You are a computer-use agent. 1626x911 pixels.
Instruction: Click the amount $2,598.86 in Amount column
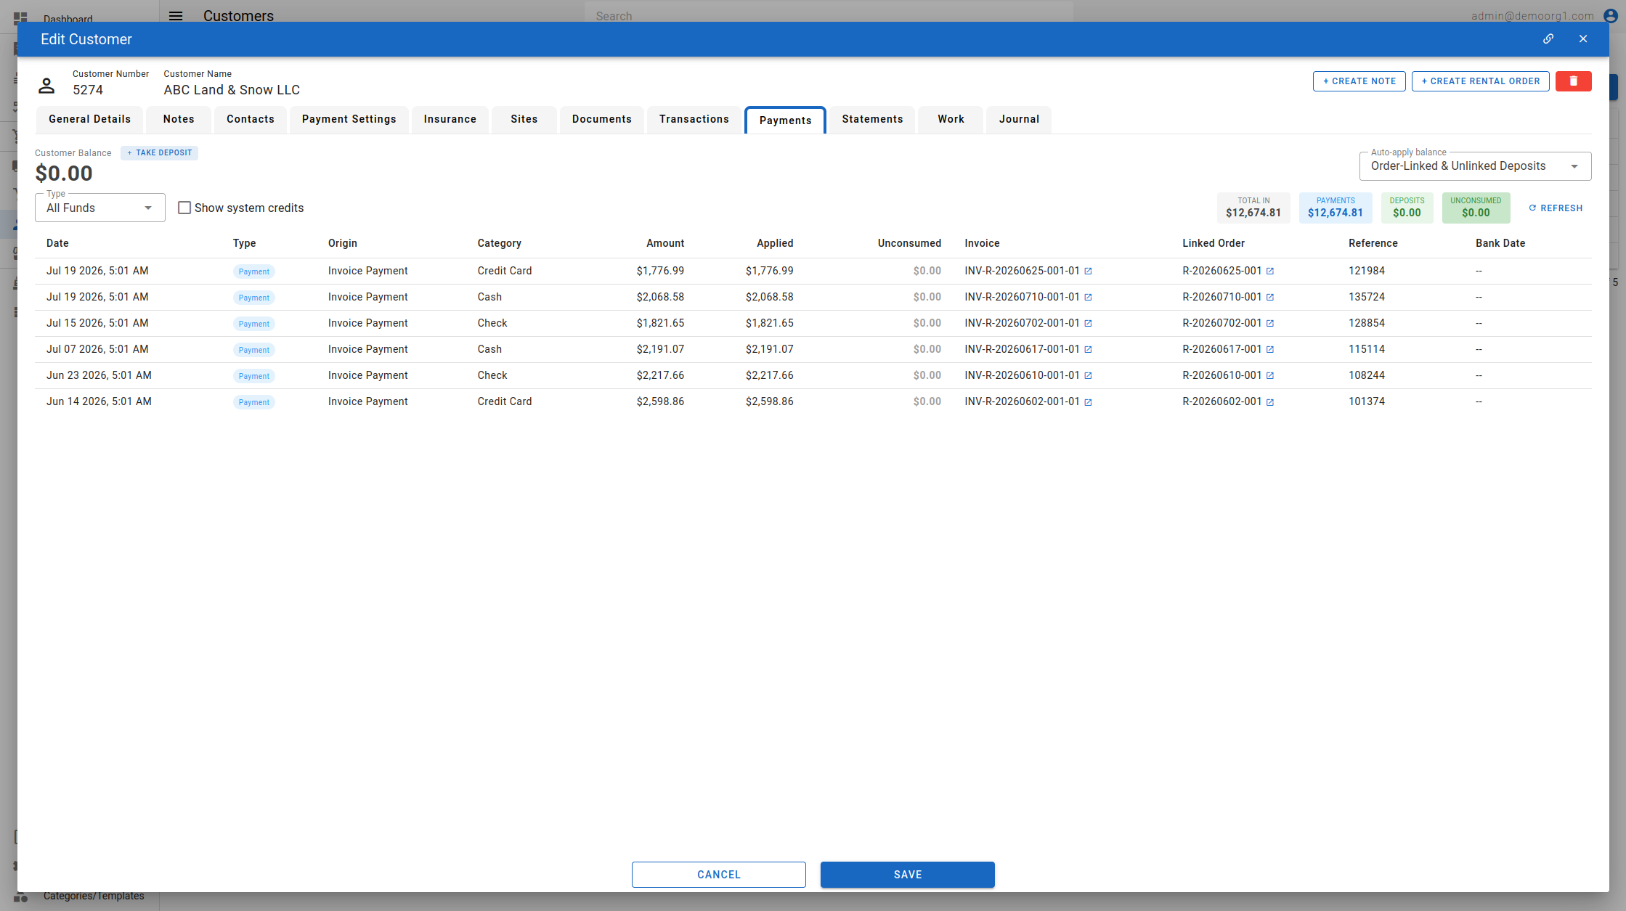pos(660,402)
